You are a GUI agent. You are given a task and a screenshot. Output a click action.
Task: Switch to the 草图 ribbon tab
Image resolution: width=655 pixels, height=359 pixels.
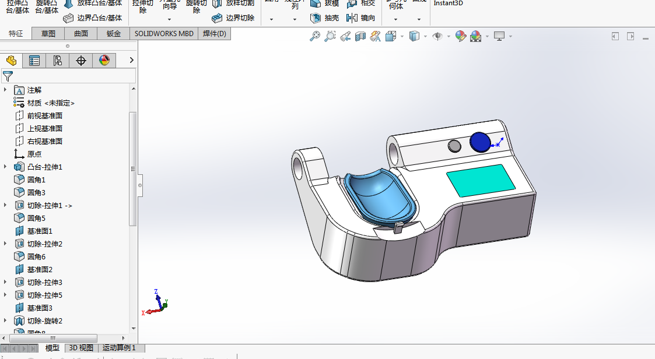[48, 33]
